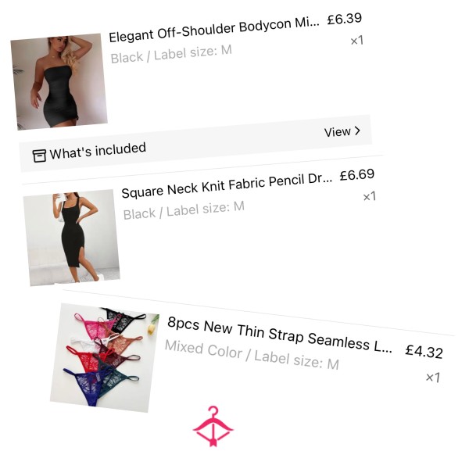Expand the View chevron arrow

[357, 131]
